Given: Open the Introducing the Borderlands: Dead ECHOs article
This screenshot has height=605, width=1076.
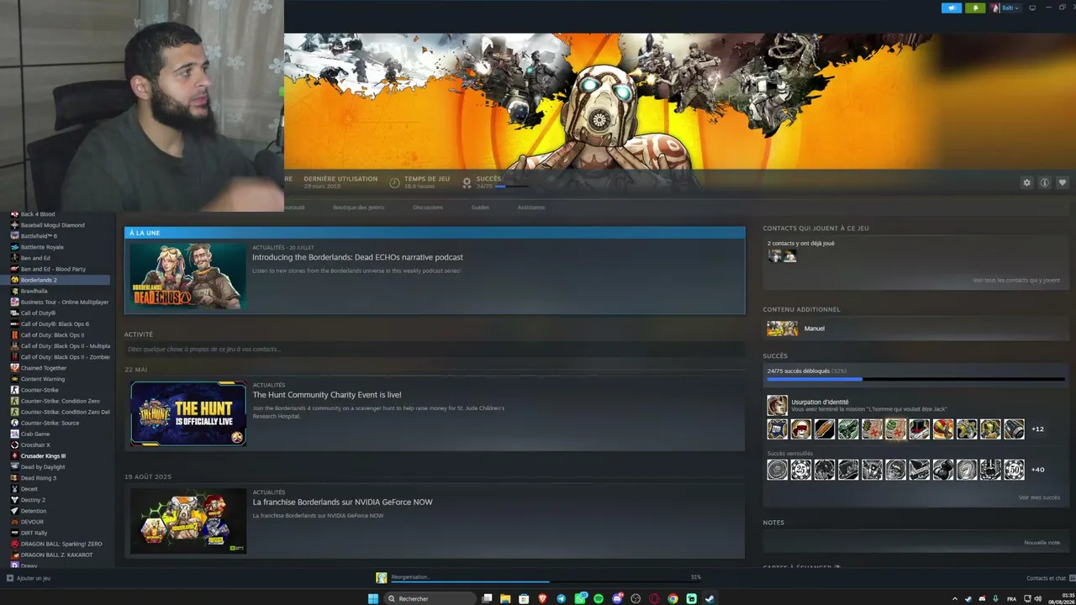Looking at the screenshot, I should (357, 257).
